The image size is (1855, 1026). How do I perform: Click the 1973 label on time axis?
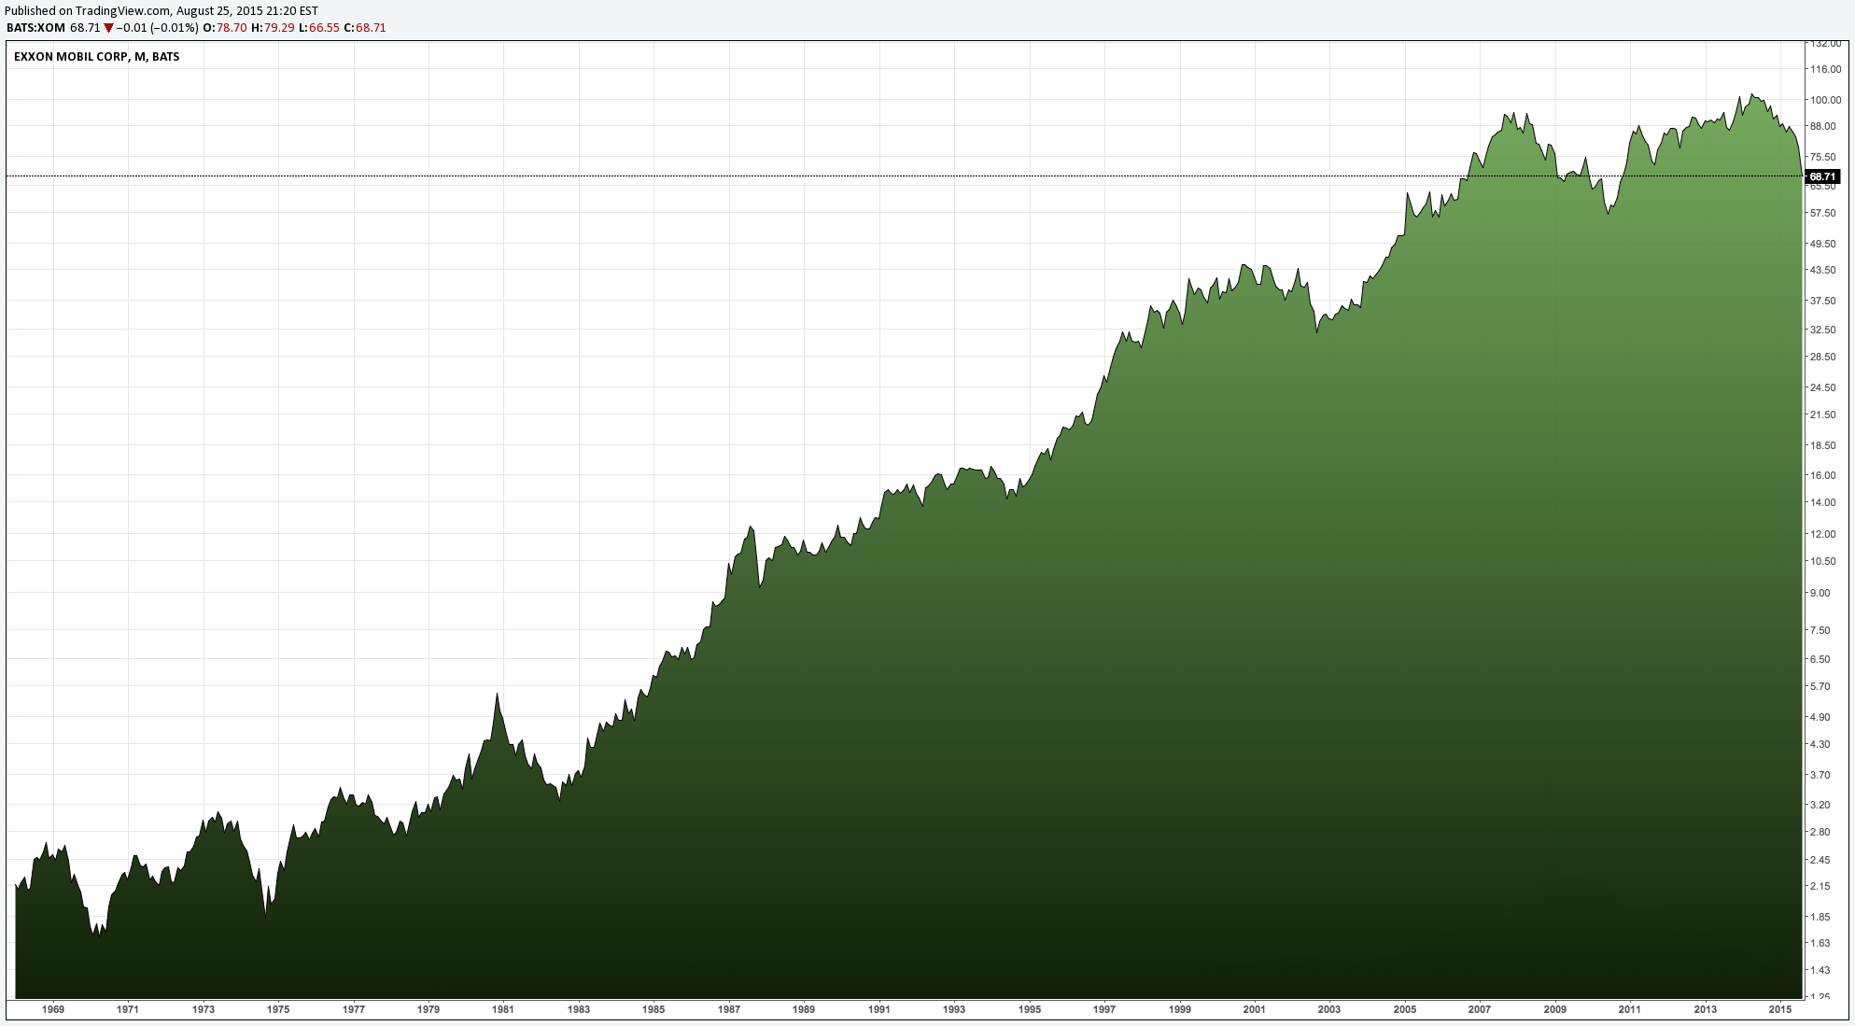(x=204, y=1009)
